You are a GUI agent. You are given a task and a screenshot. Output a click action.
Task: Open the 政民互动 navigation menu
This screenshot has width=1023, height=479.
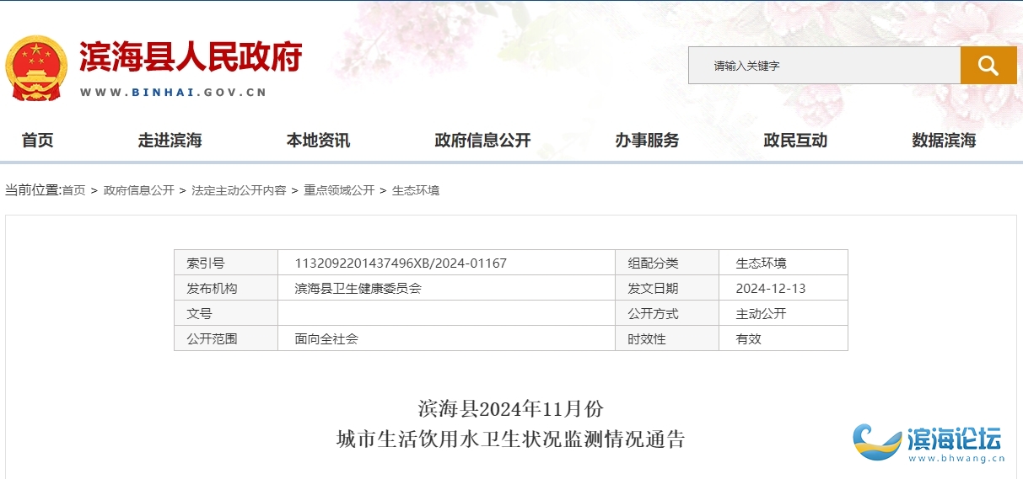click(x=795, y=141)
